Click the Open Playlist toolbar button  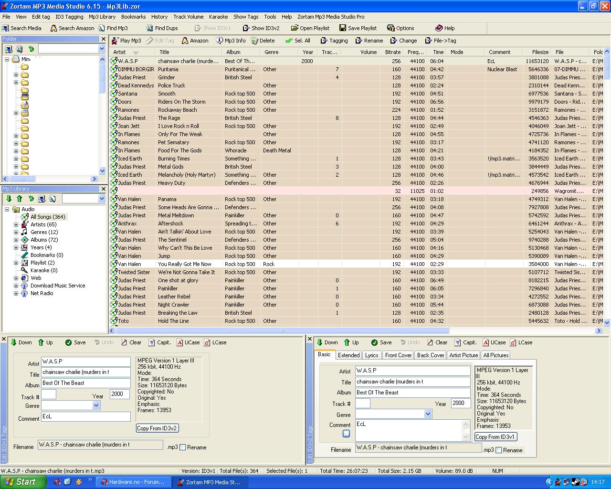click(x=310, y=28)
